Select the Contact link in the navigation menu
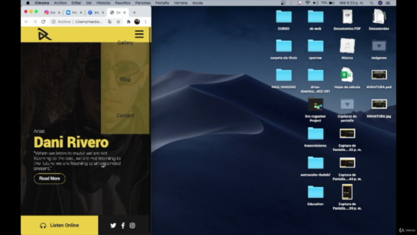This screenshot has height=235, width=417. click(125, 116)
